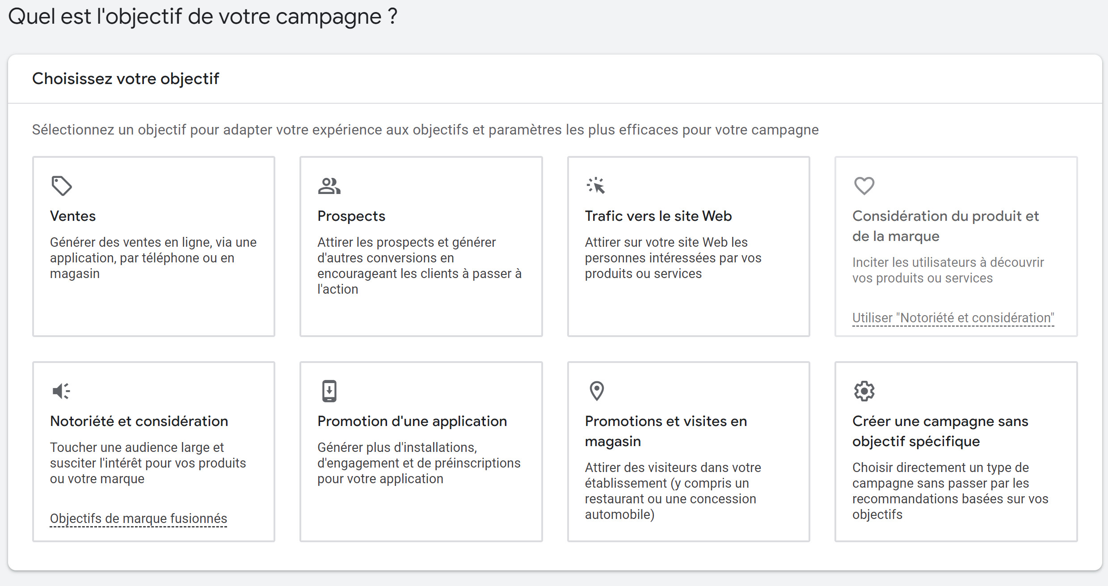The height and width of the screenshot is (586, 1108).
Task: Select the Ventes objective title
Action: 73,216
